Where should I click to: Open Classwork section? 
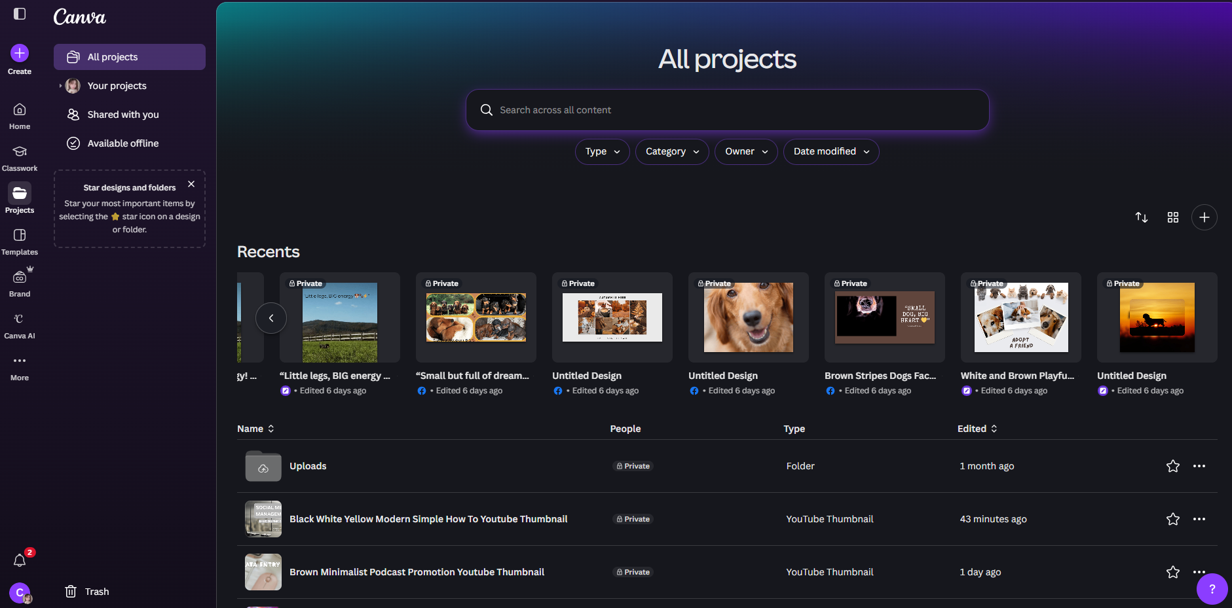click(x=20, y=158)
